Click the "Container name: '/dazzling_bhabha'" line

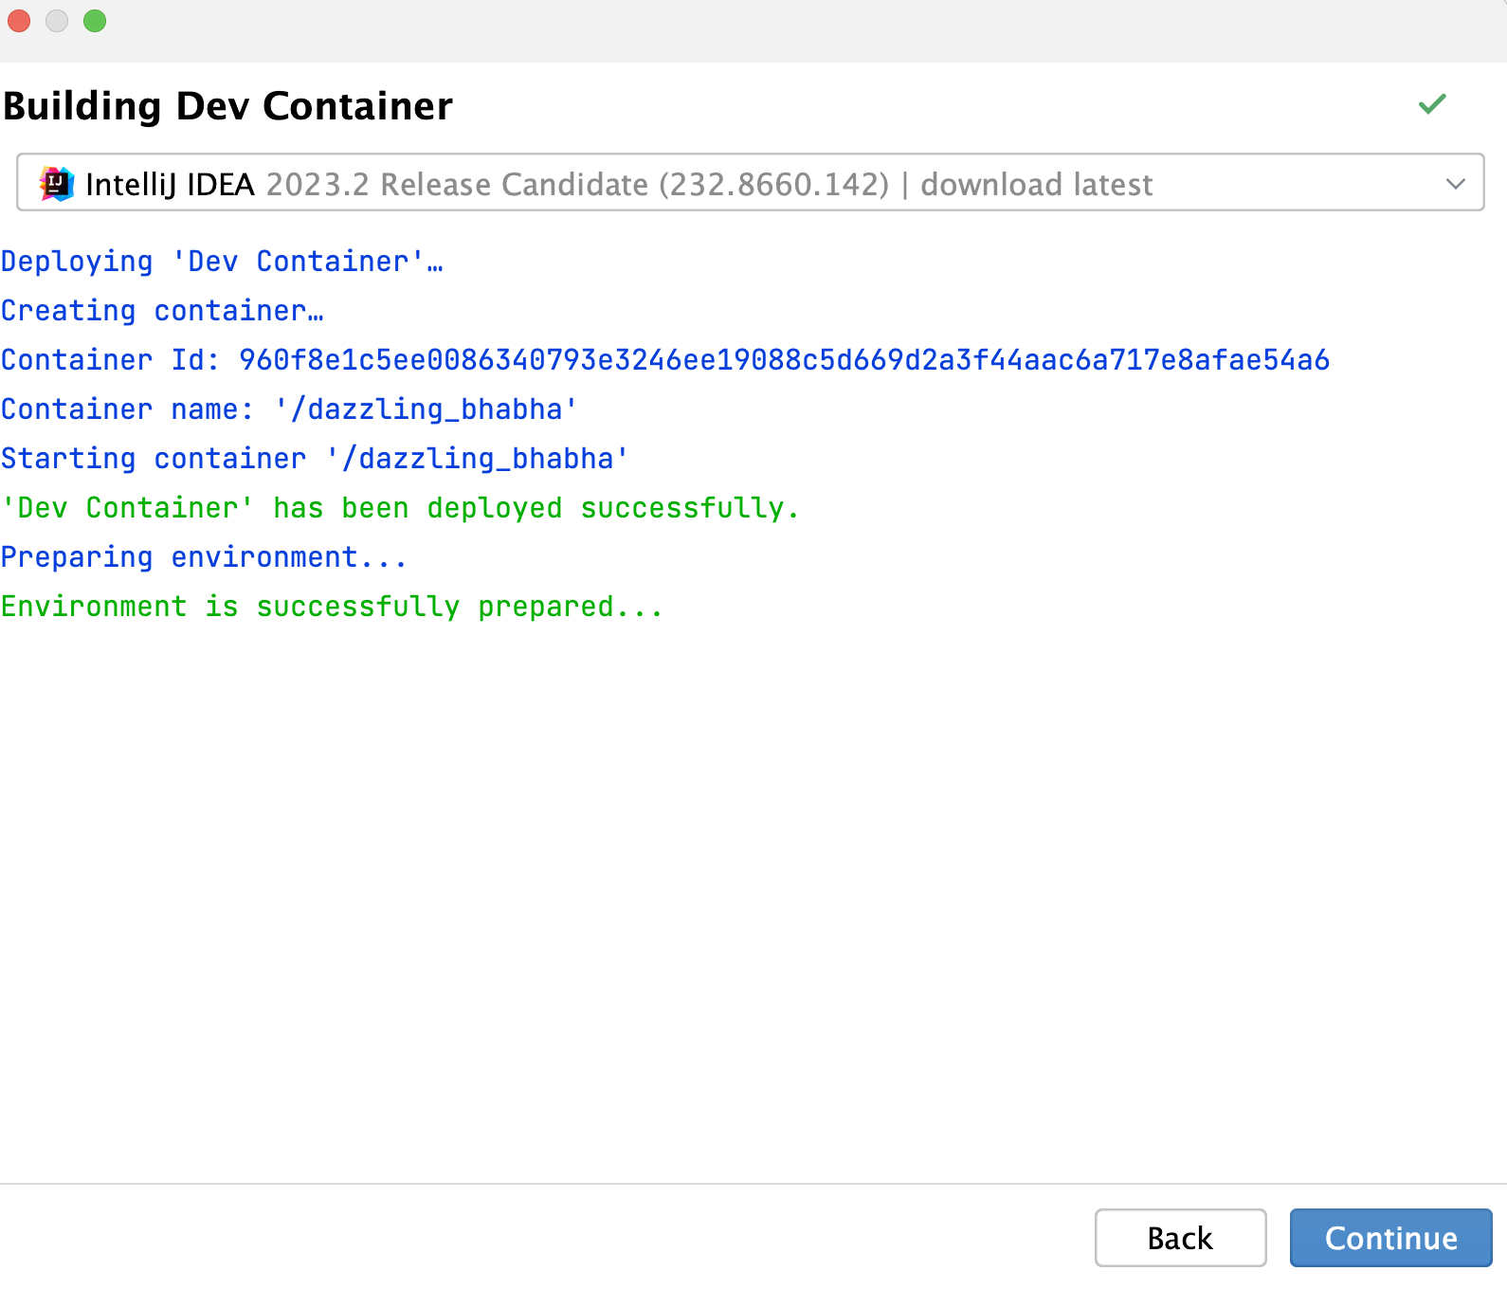[289, 409]
